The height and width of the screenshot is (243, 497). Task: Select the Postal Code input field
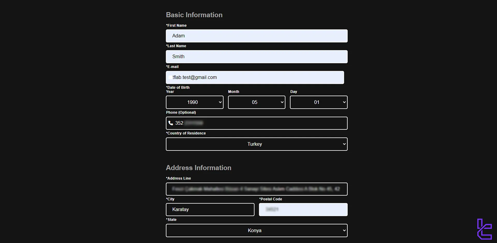point(303,209)
